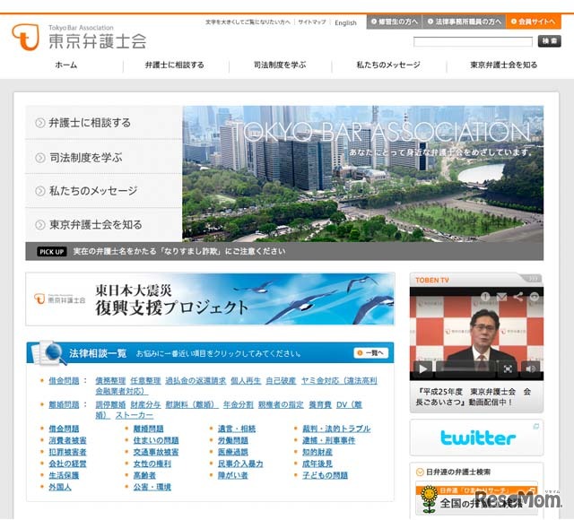Open the 遺言・相続 category link
The image size is (574, 520).
pos(237,429)
